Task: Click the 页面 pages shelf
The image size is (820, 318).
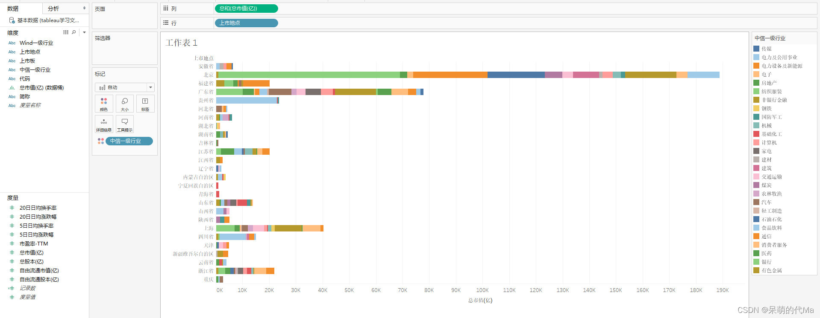Action: 125,16
